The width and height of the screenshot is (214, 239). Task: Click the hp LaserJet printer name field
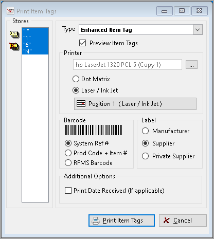(128, 65)
